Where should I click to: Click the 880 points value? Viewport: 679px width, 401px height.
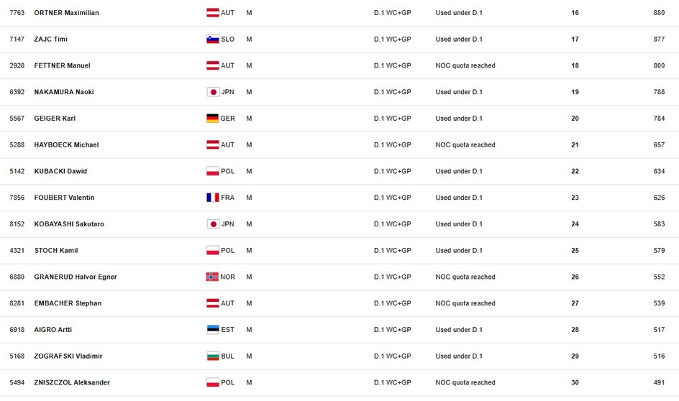click(659, 13)
